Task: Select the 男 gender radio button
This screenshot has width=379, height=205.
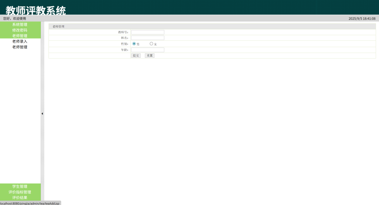Action: 134,44
